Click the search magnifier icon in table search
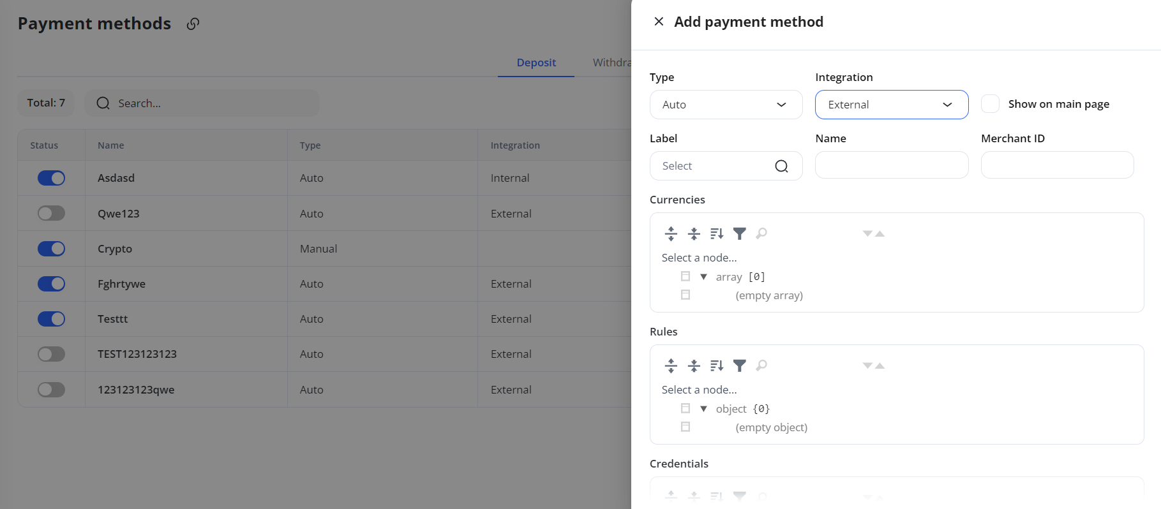 pos(103,103)
